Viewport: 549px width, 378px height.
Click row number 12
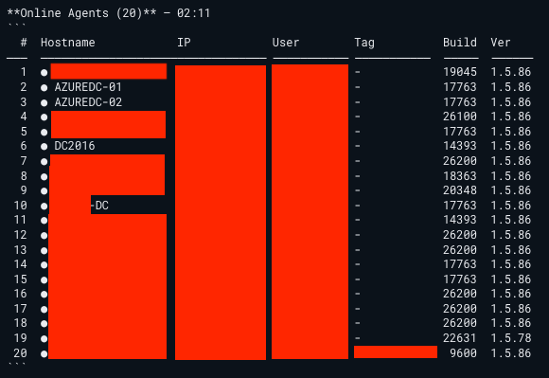pos(20,235)
